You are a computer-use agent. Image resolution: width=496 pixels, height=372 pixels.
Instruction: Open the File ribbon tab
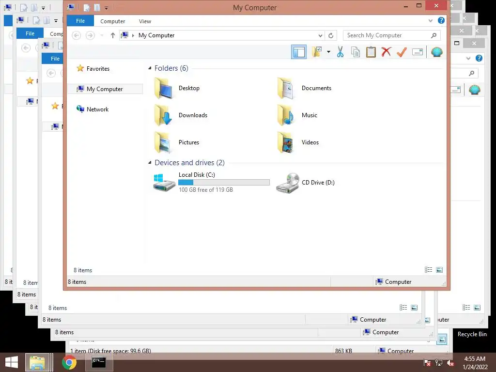click(x=80, y=21)
